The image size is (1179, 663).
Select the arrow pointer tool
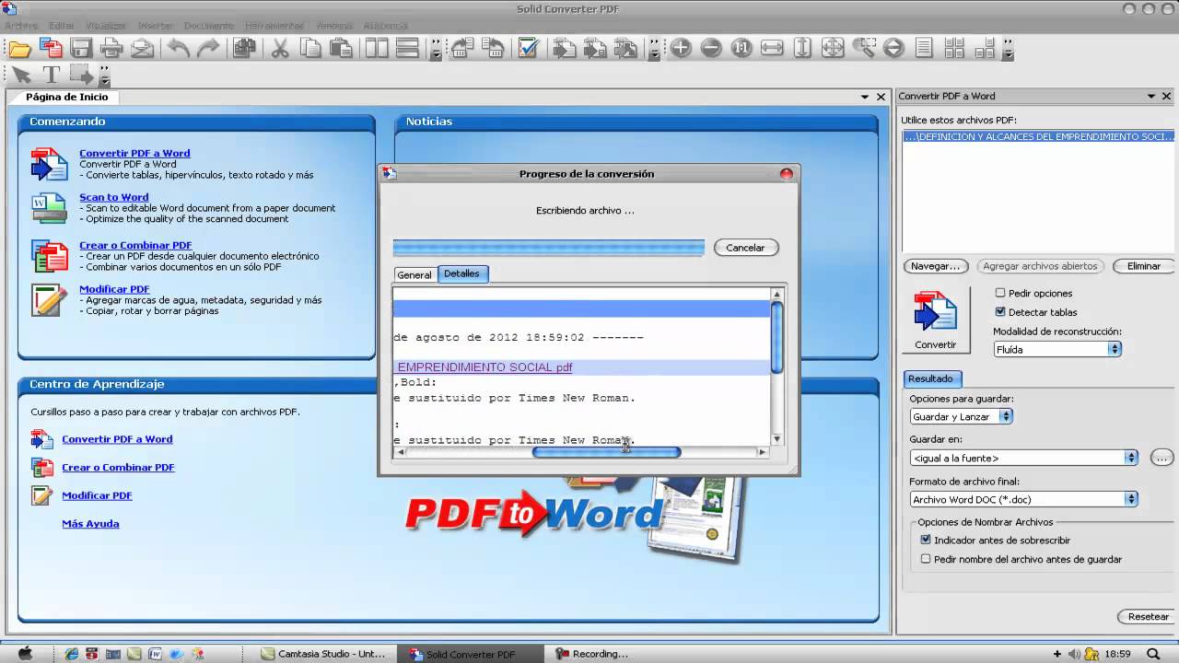pos(20,76)
